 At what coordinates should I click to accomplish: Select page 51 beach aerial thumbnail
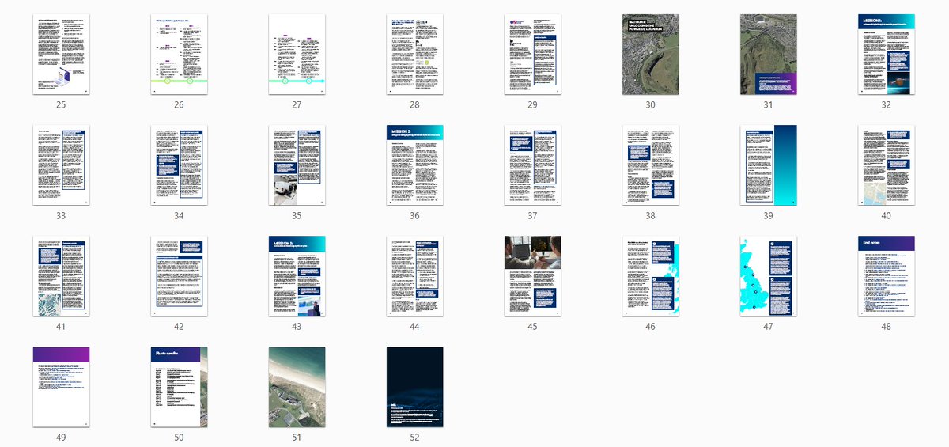point(297,387)
